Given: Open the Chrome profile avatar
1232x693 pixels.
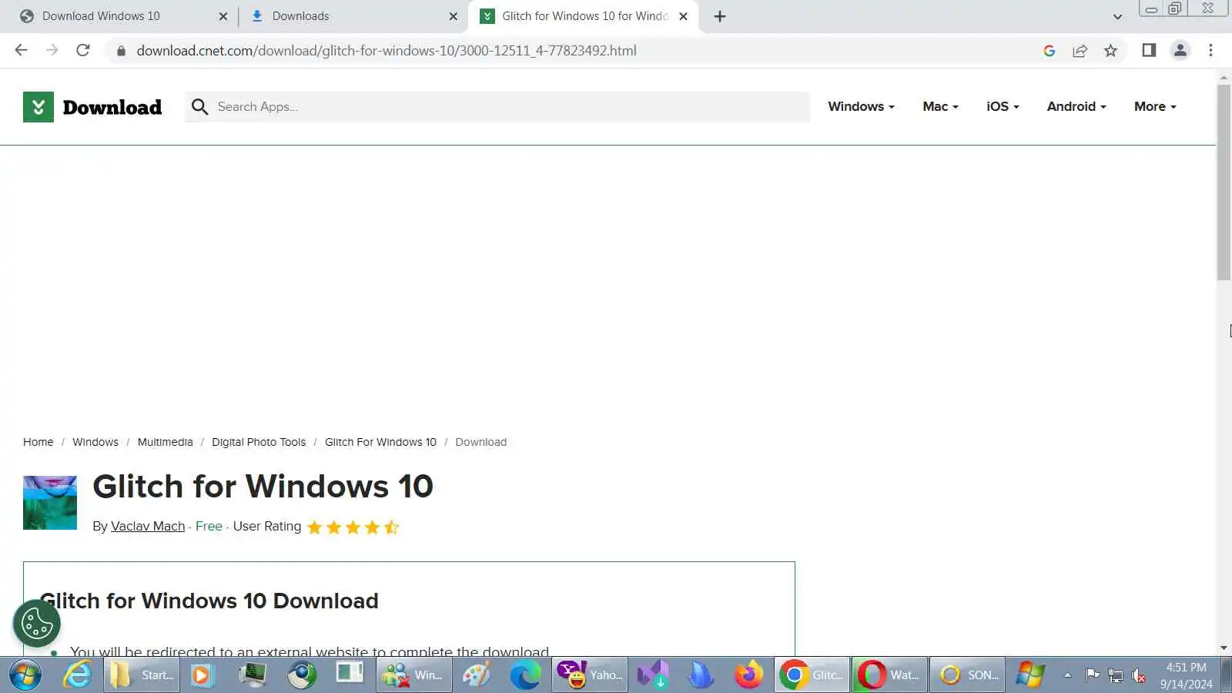Looking at the screenshot, I should [1180, 50].
